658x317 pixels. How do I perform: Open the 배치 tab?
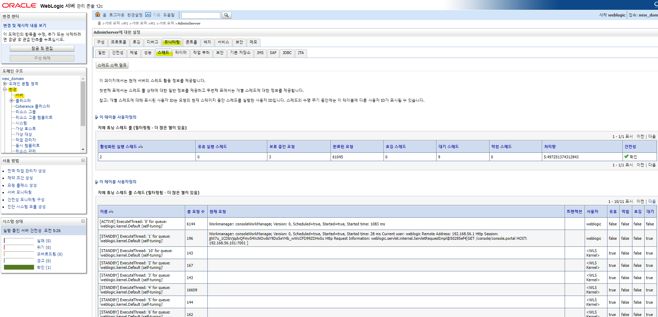(207, 42)
